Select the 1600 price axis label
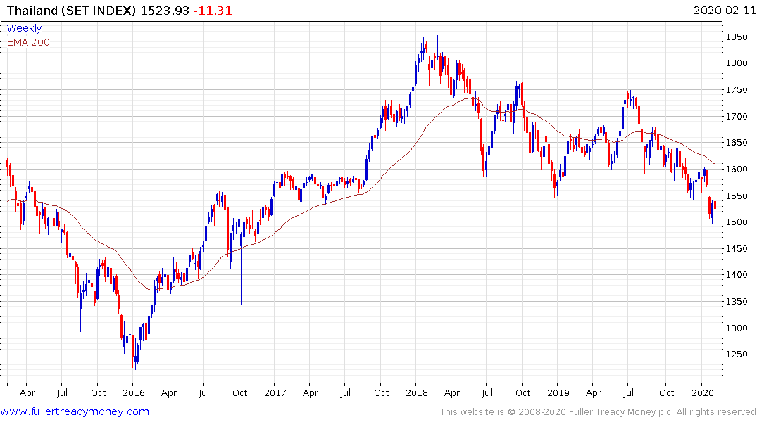Viewport: 757px width, 422px height. pyautogui.click(x=737, y=170)
